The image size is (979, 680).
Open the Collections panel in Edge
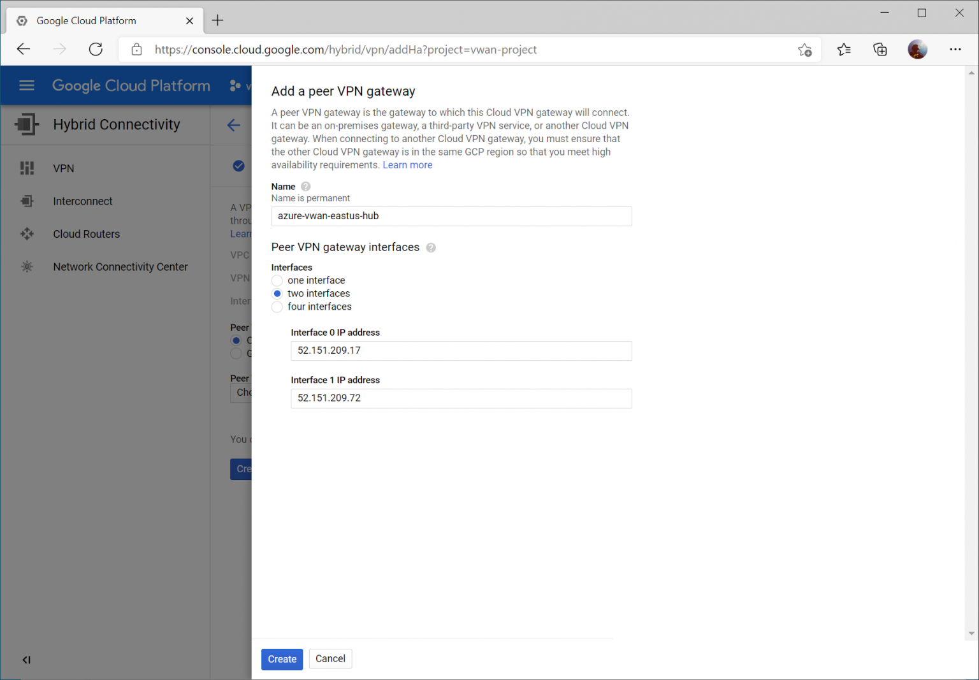tap(880, 49)
